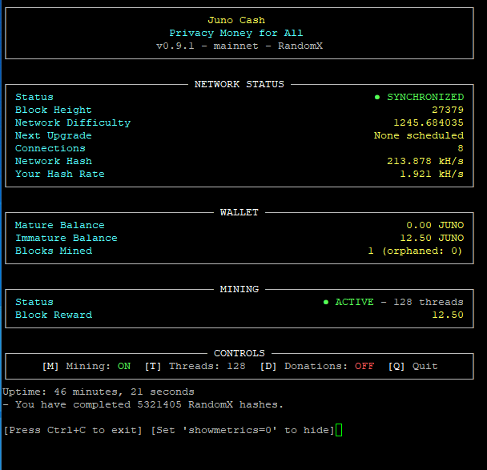
Task: Click the '1 (orphaned: 0)' value
Action: pos(416,251)
